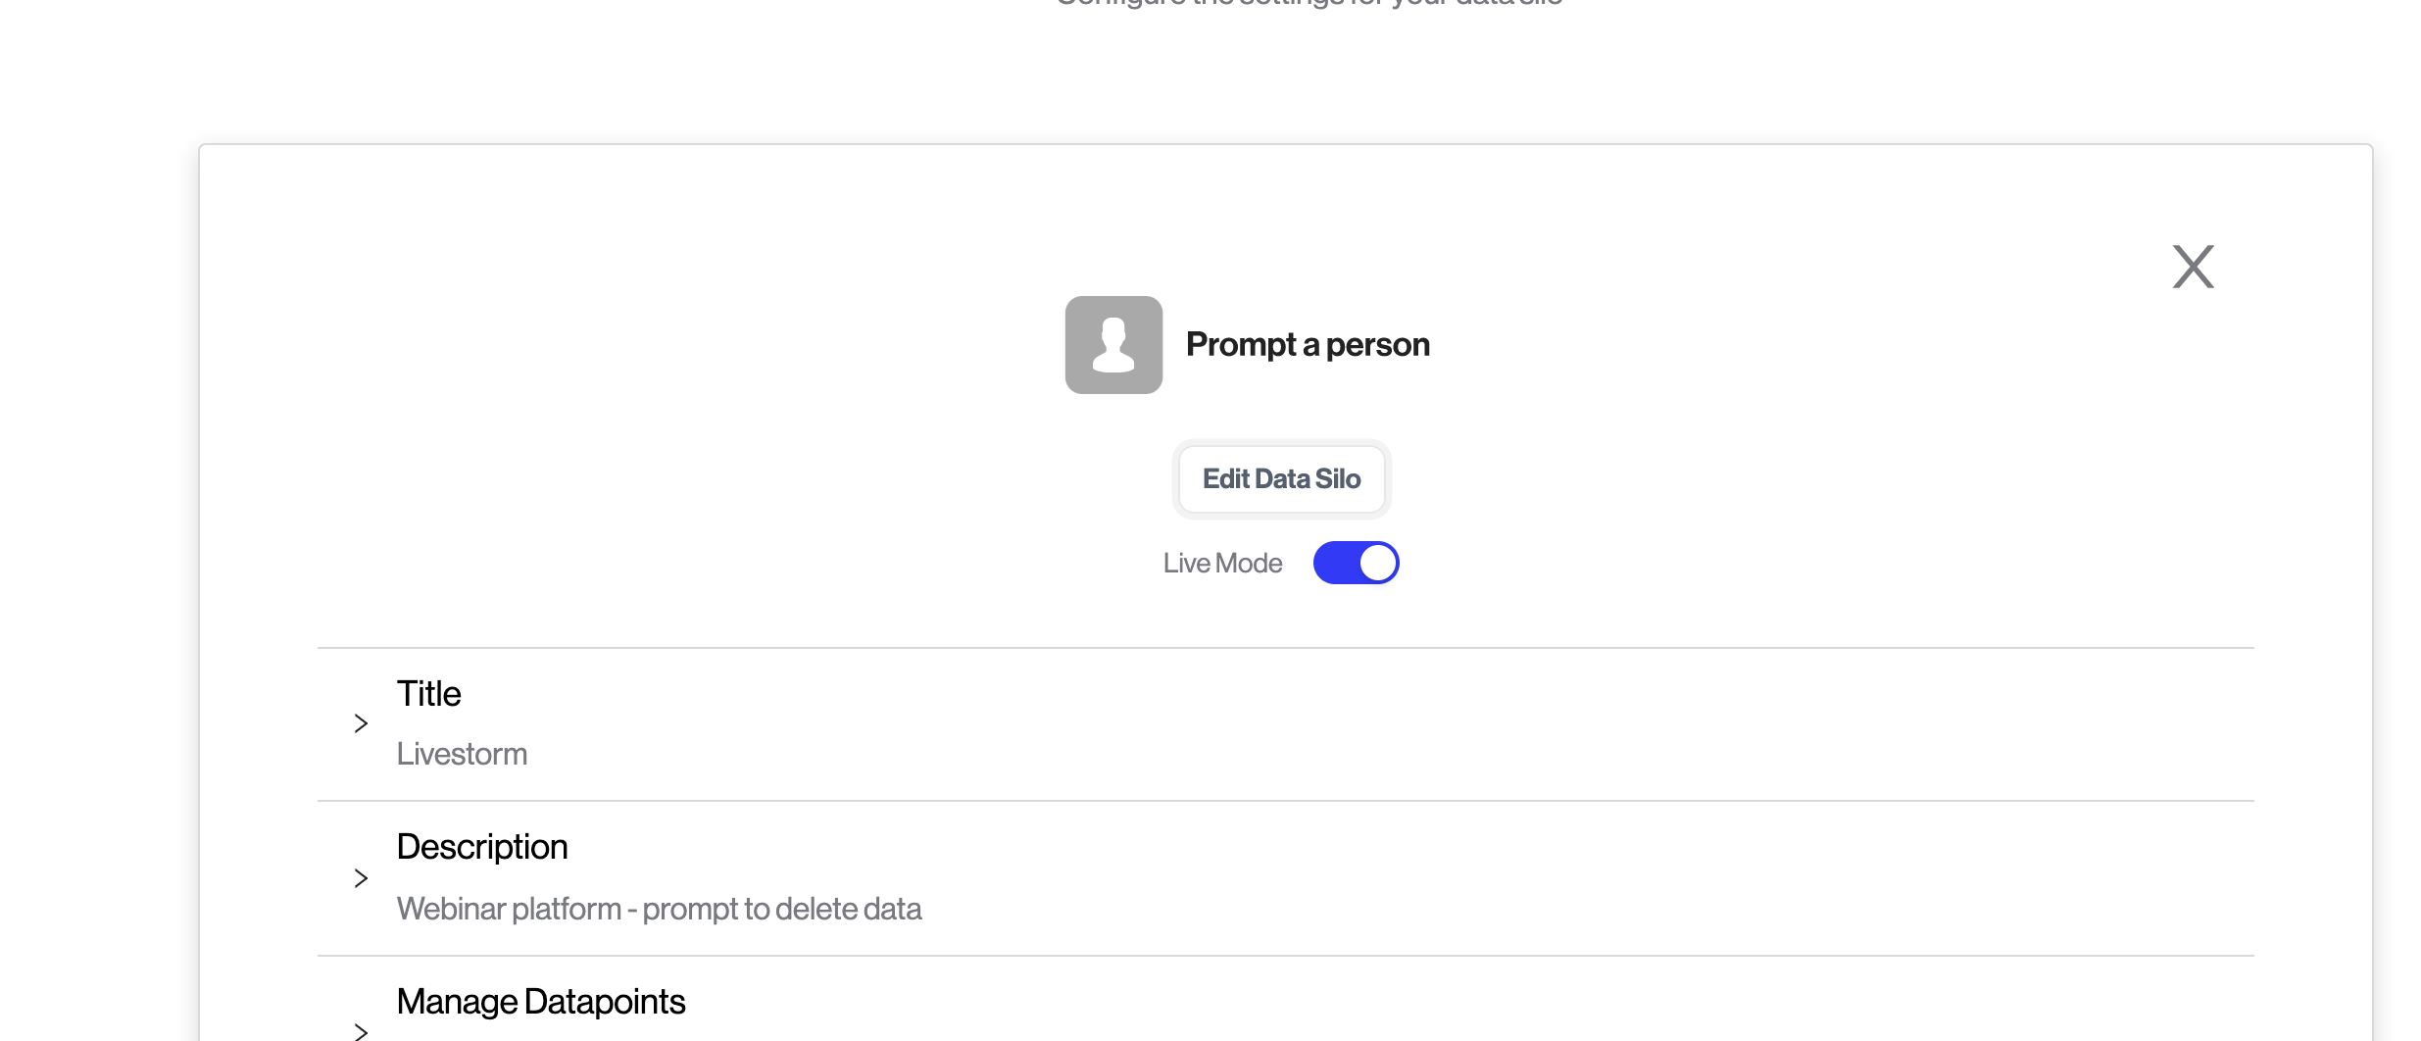Viewport: 2421px width, 1041px height.
Task: Click the Live Mode label text
Action: (x=1222, y=563)
